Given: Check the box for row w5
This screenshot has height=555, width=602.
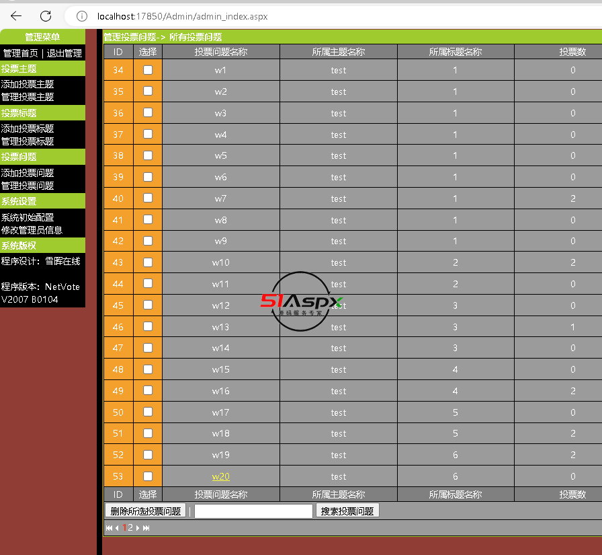Looking at the screenshot, I should [x=148, y=155].
